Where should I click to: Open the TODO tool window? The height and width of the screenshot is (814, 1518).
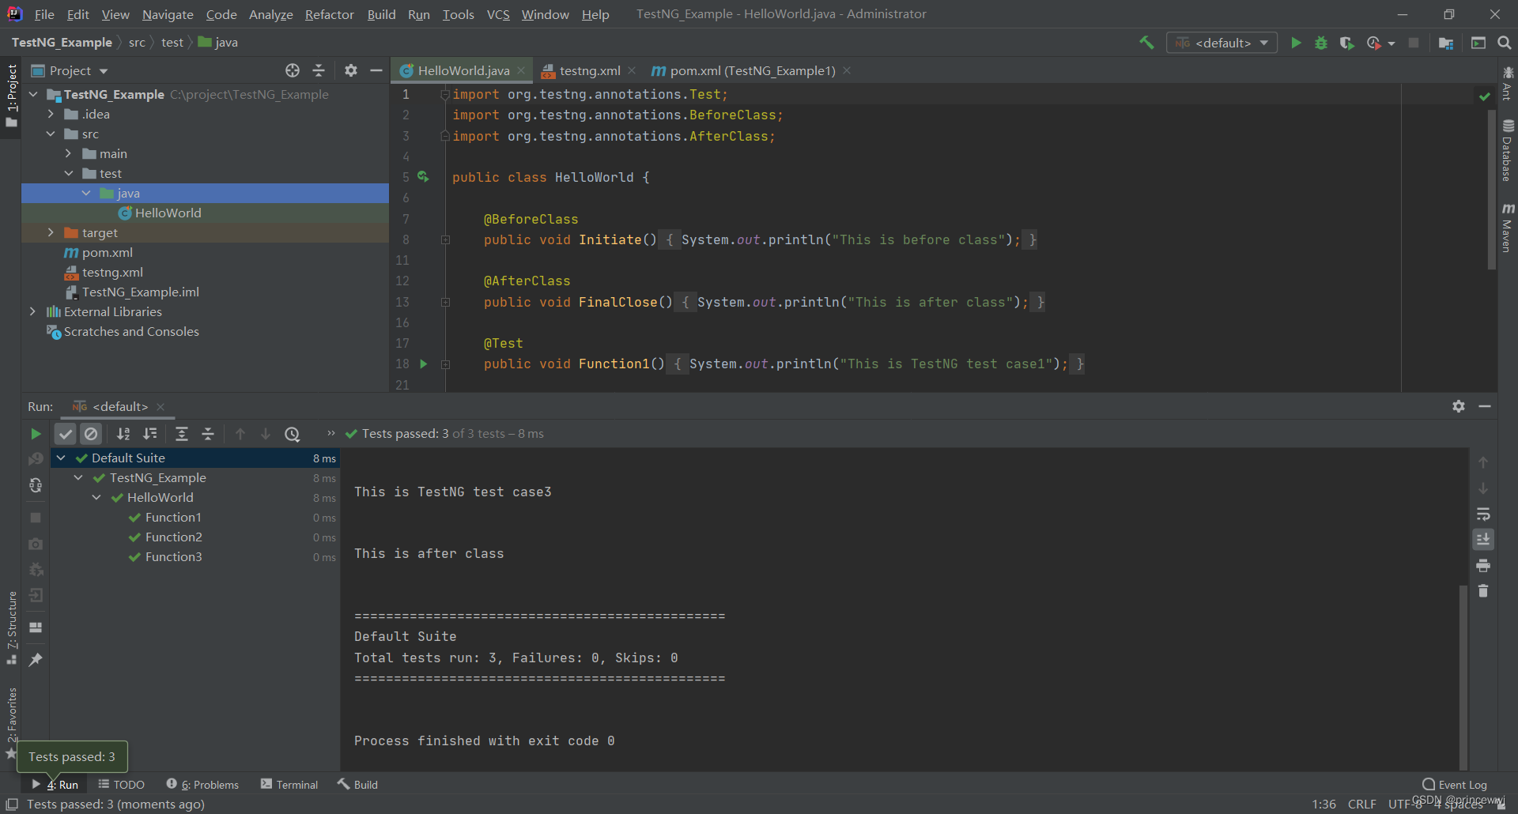122,785
